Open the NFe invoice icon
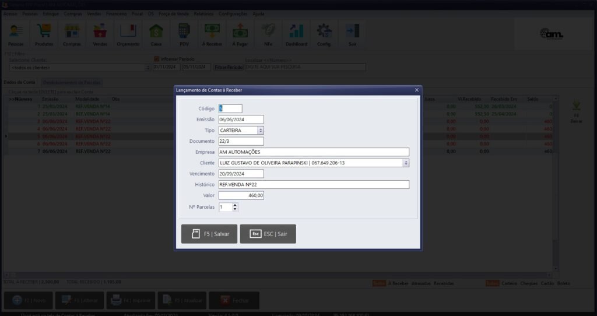The height and width of the screenshot is (316, 597). coord(268,34)
